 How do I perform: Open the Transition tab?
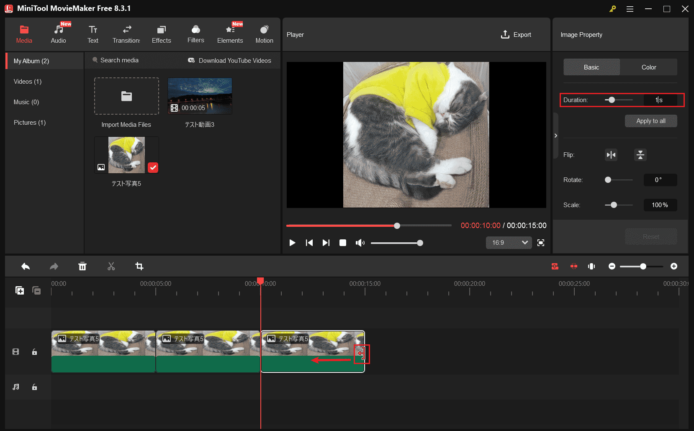(126, 34)
